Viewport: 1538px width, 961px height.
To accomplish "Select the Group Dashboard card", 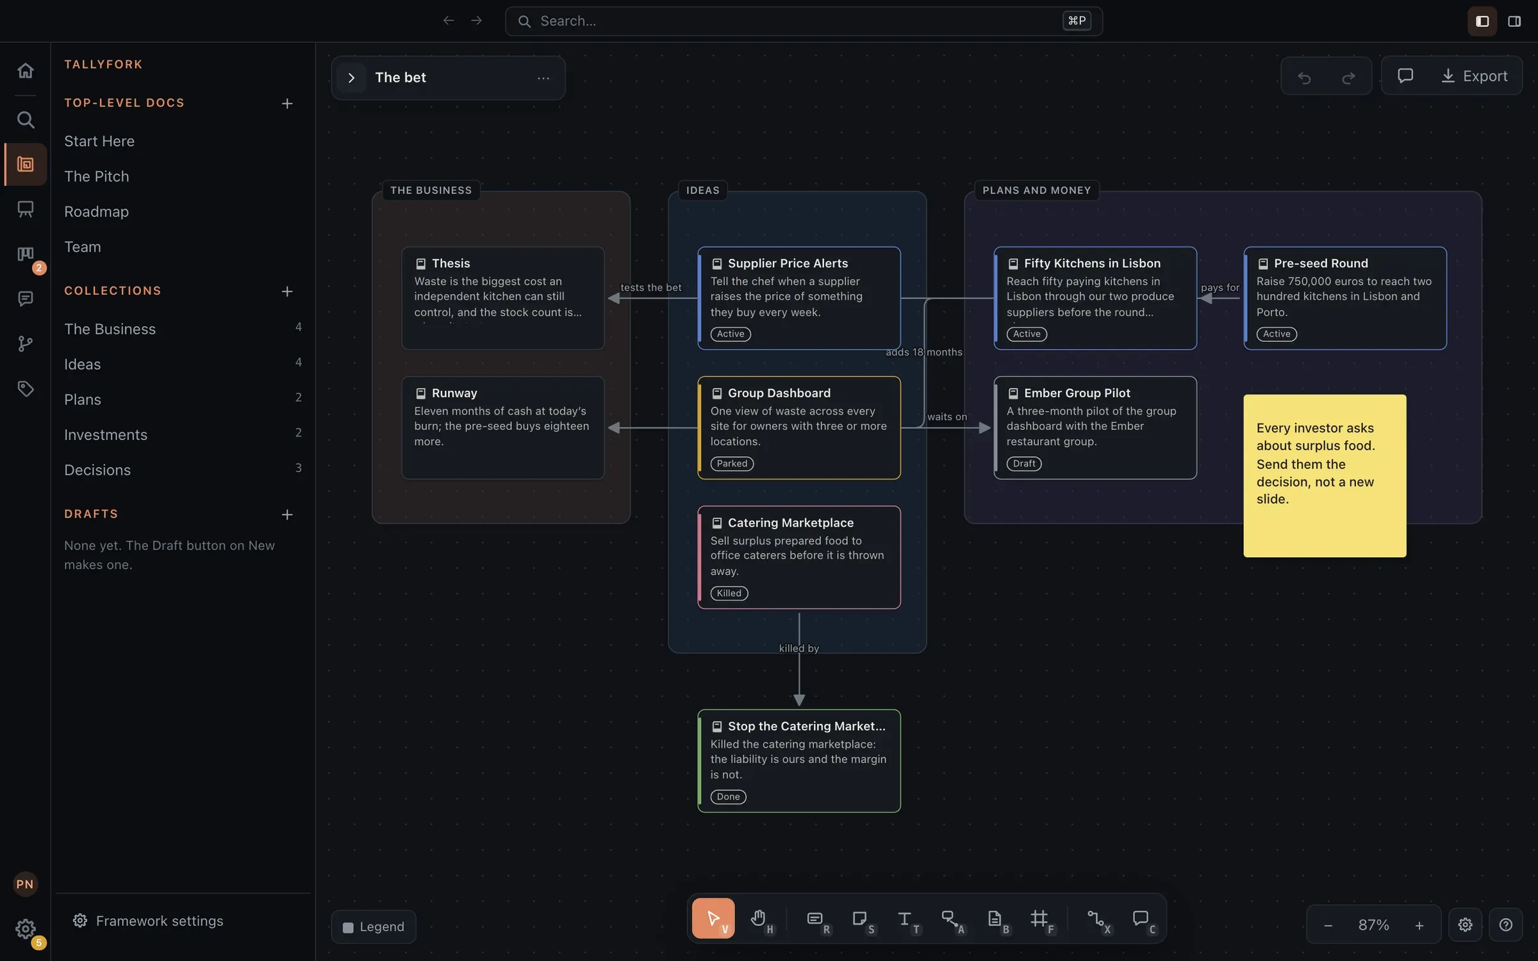I will [799, 427].
